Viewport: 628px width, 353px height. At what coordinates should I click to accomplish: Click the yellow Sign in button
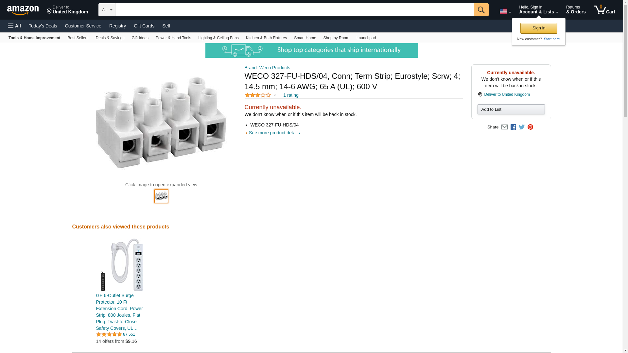pos(538,28)
